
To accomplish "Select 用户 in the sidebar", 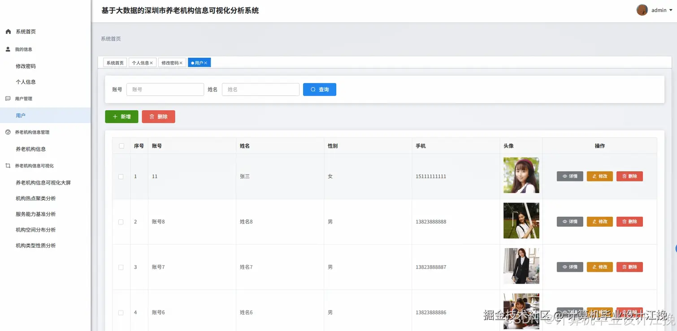I will pyautogui.click(x=45, y=116).
